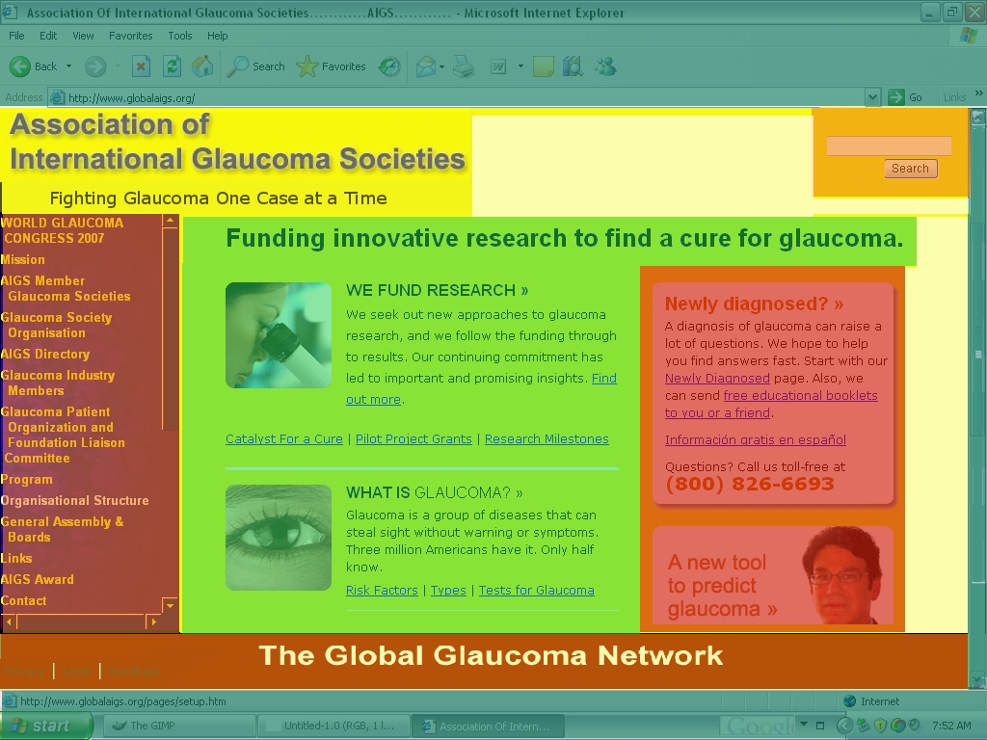This screenshot has width=987, height=740.
Task: Expand the address bar dropdown
Action: click(872, 97)
